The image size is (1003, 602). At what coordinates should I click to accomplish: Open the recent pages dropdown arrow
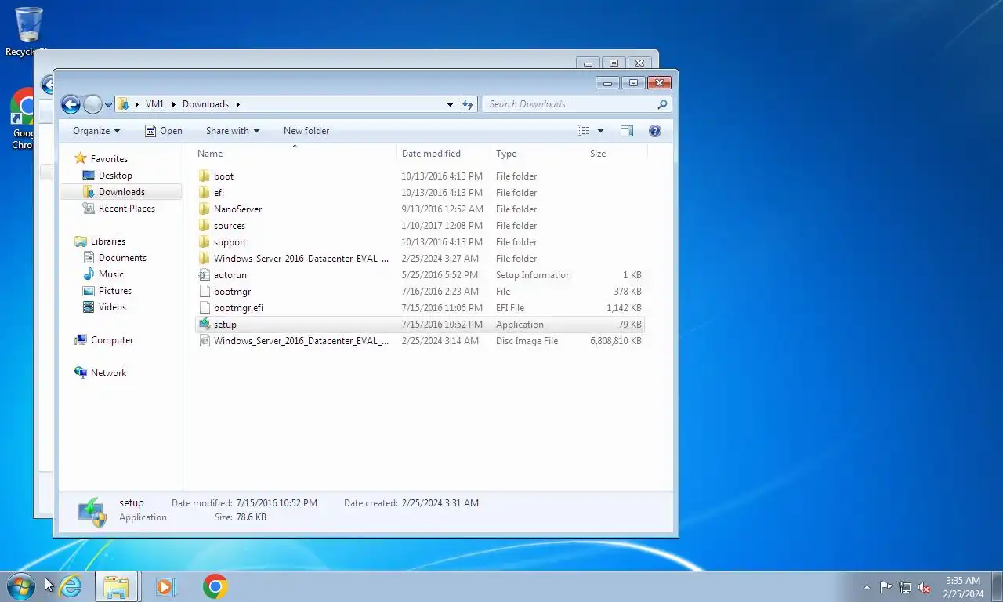tap(108, 105)
